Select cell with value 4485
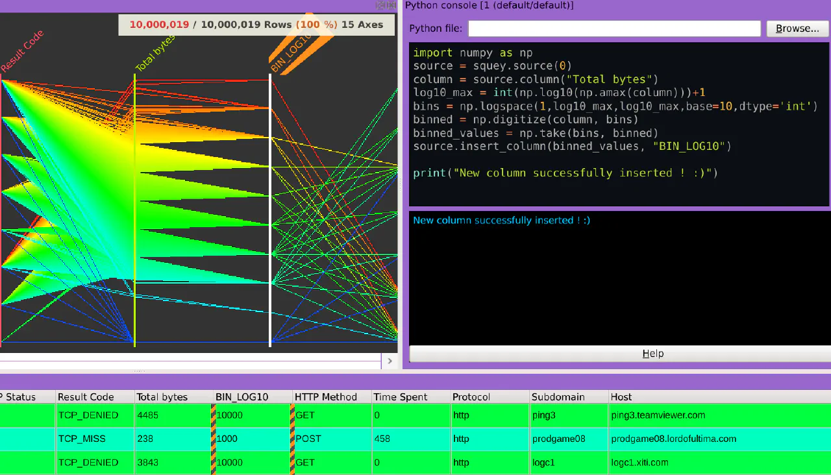The width and height of the screenshot is (831, 475). pos(174,415)
